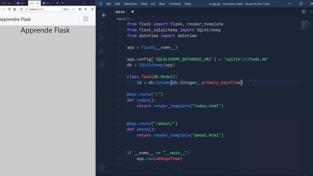Image resolution: width=313 pixels, height=176 pixels.
Task: Open the Run menu
Action: pos(162,4)
